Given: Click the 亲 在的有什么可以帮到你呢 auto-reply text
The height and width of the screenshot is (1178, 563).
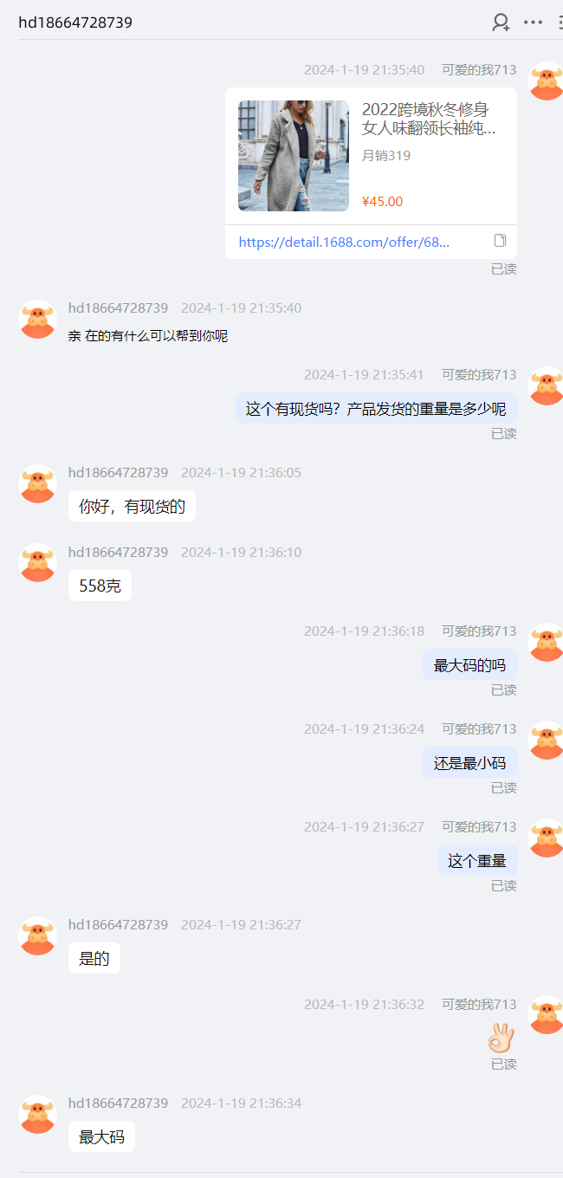Looking at the screenshot, I should pos(148,336).
